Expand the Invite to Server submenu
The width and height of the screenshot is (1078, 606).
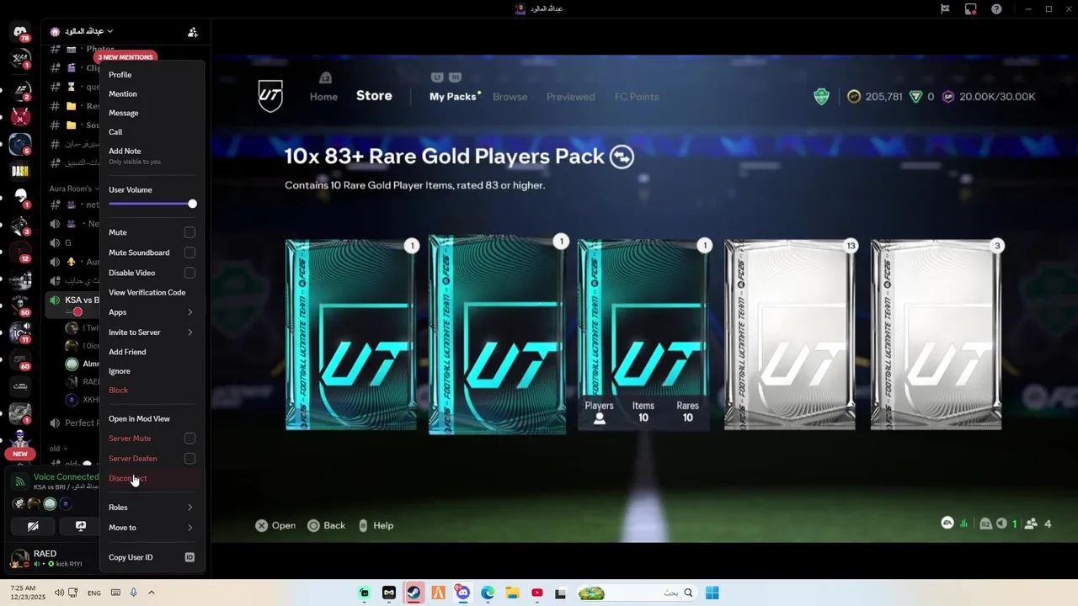pyautogui.click(x=152, y=332)
